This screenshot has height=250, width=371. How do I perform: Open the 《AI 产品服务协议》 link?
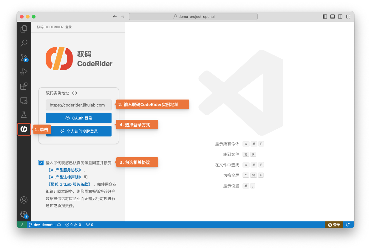[x=64, y=170]
